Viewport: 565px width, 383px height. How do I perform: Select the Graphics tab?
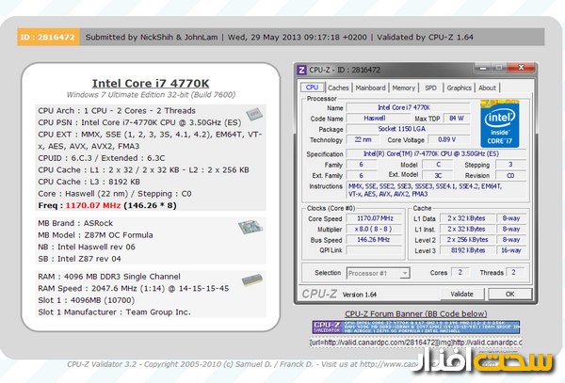coord(460,88)
